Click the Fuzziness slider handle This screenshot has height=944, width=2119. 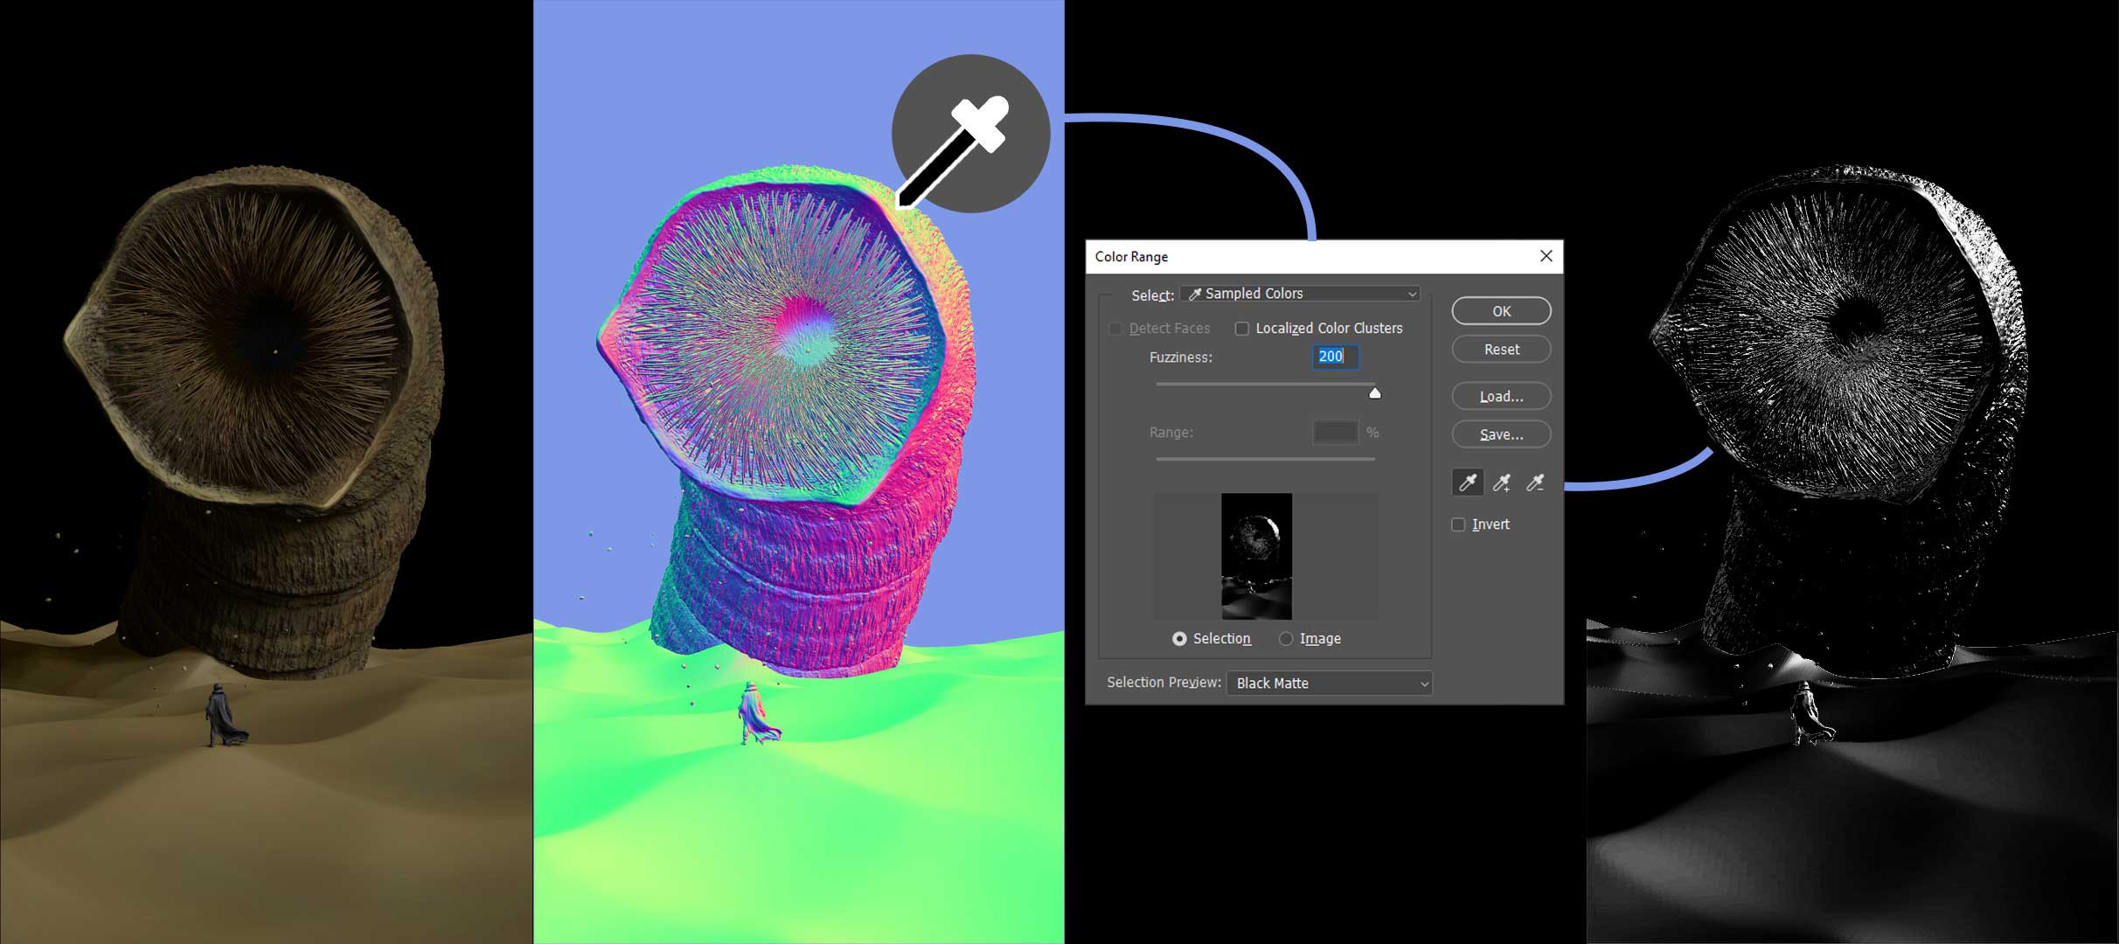1375,393
